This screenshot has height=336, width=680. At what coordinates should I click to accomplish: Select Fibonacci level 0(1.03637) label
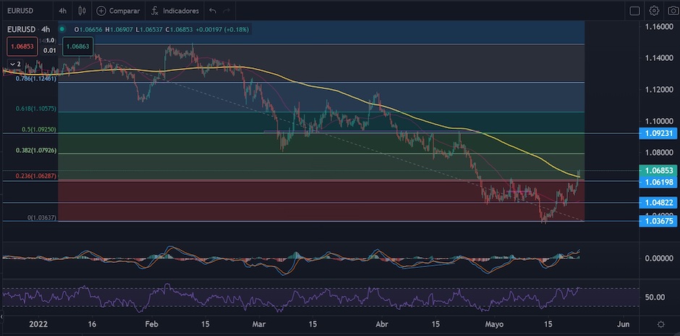(42, 218)
